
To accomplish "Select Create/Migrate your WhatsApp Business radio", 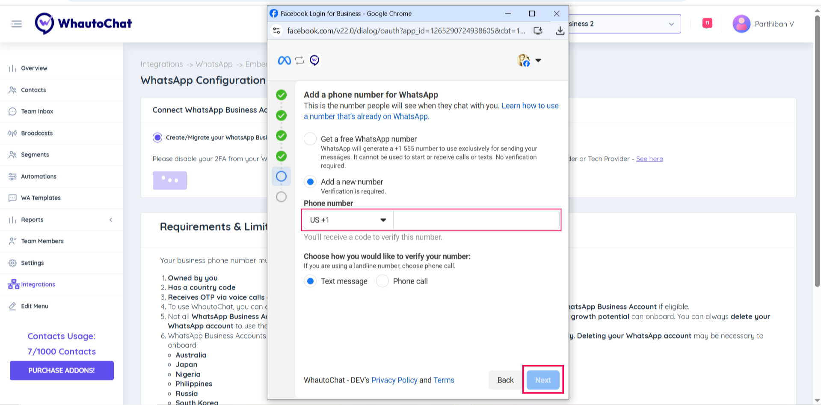I will pyautogui.click(x=157, y=137).
